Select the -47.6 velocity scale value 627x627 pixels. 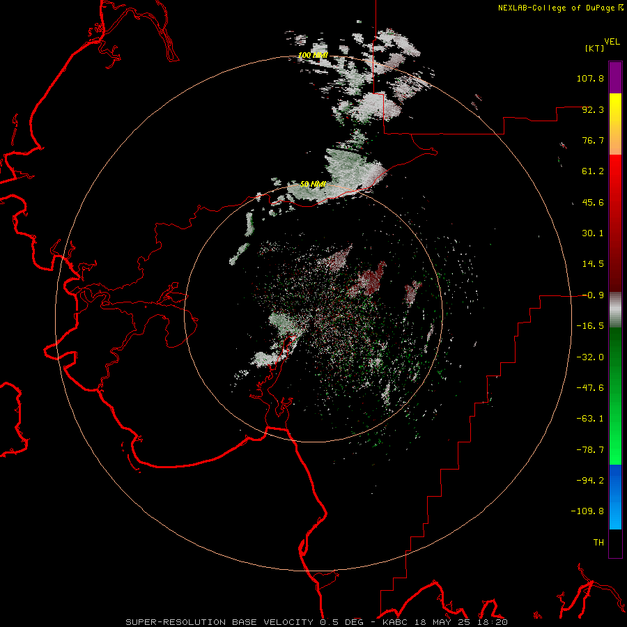[590, 388]
